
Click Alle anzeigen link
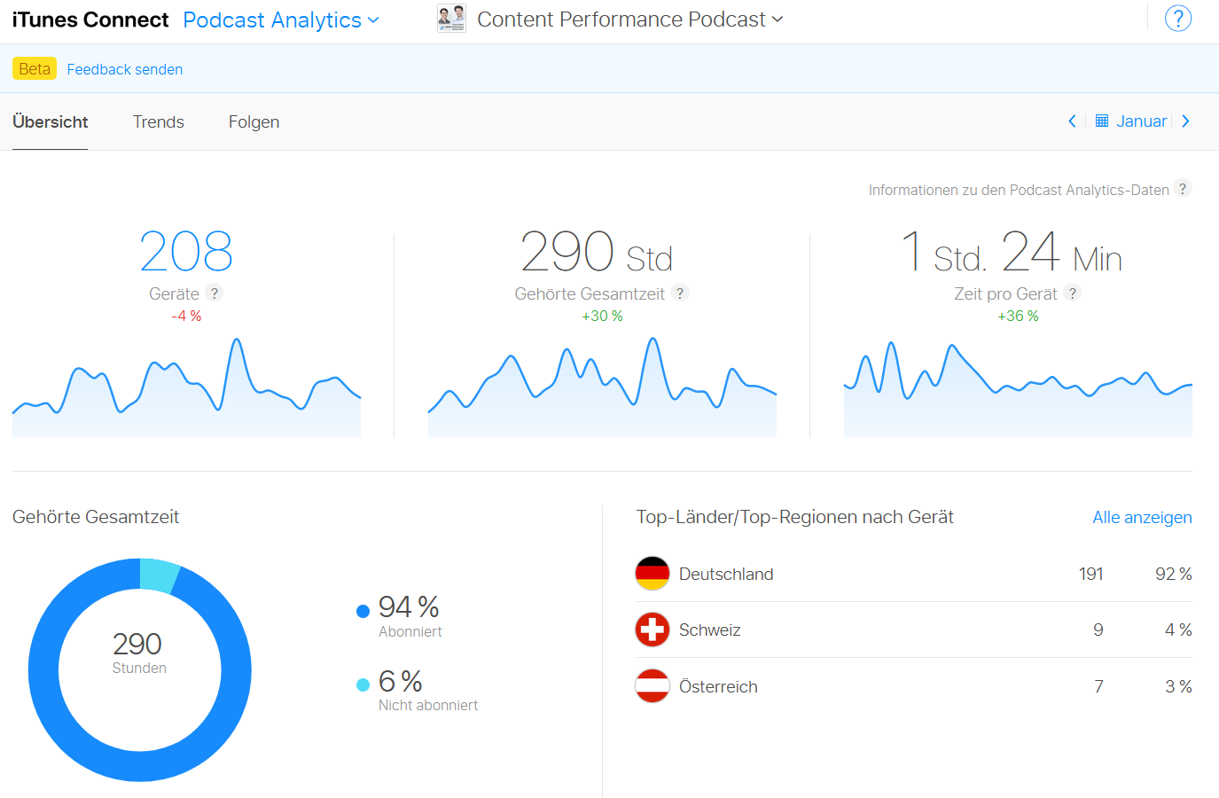(1142, 517)
